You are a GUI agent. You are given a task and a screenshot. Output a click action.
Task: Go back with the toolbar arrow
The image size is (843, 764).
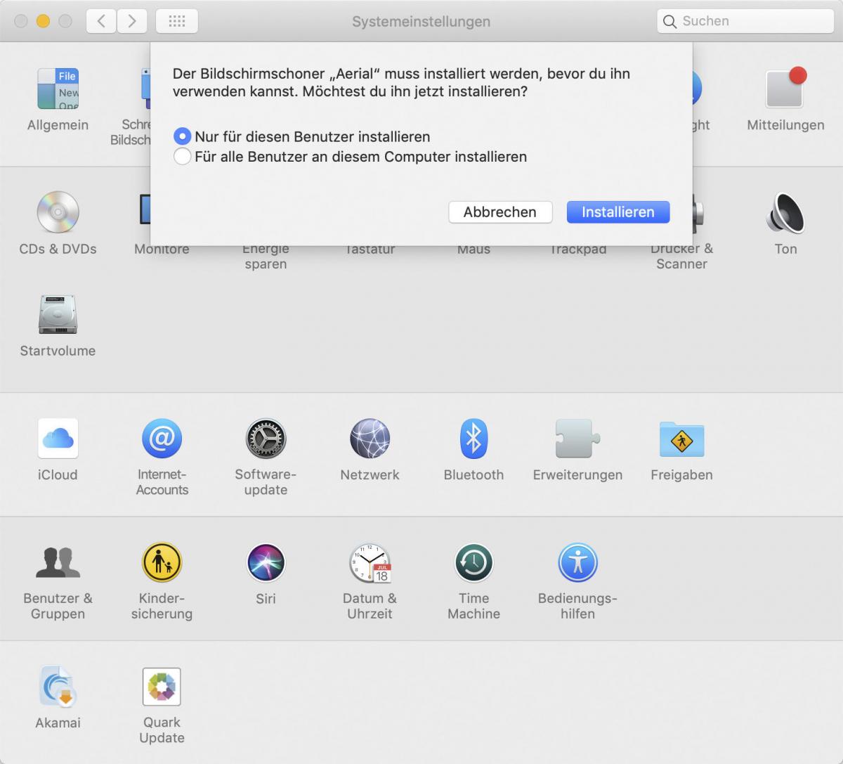[101, 21]
